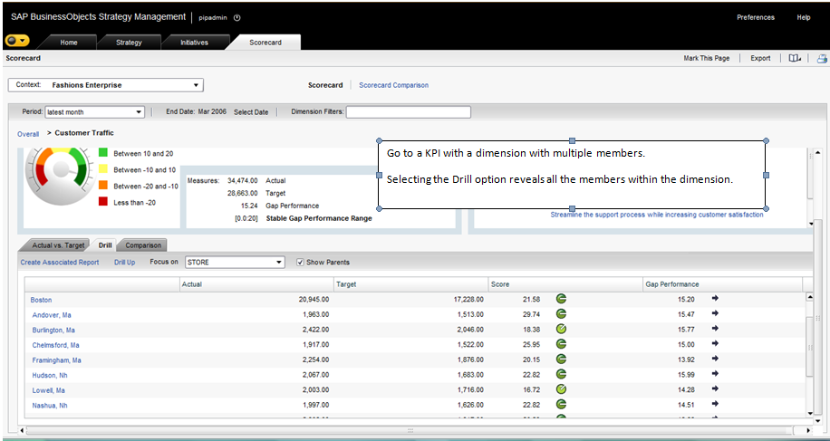Viewport: 830px width, 441px height.
Task: Drill into the Hudson, Nh store link
Action: pyautogui.click(x=50, y=376)
